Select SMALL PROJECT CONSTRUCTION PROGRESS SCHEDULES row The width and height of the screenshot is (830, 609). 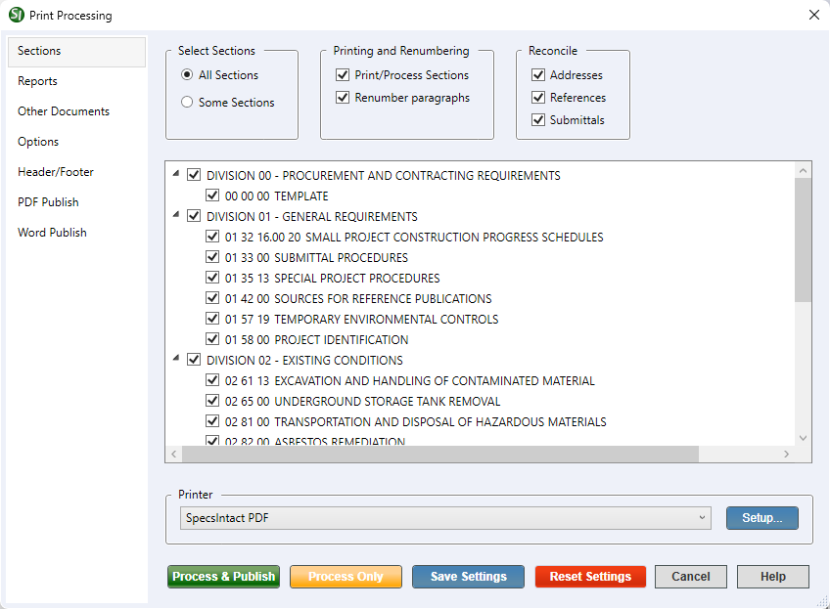[x=414, y=238]
